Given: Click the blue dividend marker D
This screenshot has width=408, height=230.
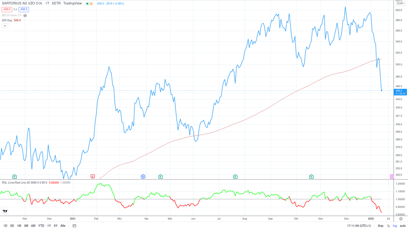Looking at the screenshot, I should [x=143, y=177].
